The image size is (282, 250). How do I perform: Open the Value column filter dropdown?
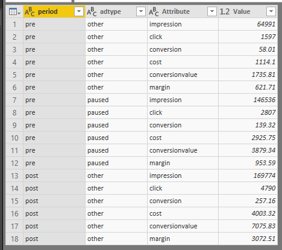tap(271, 11)
